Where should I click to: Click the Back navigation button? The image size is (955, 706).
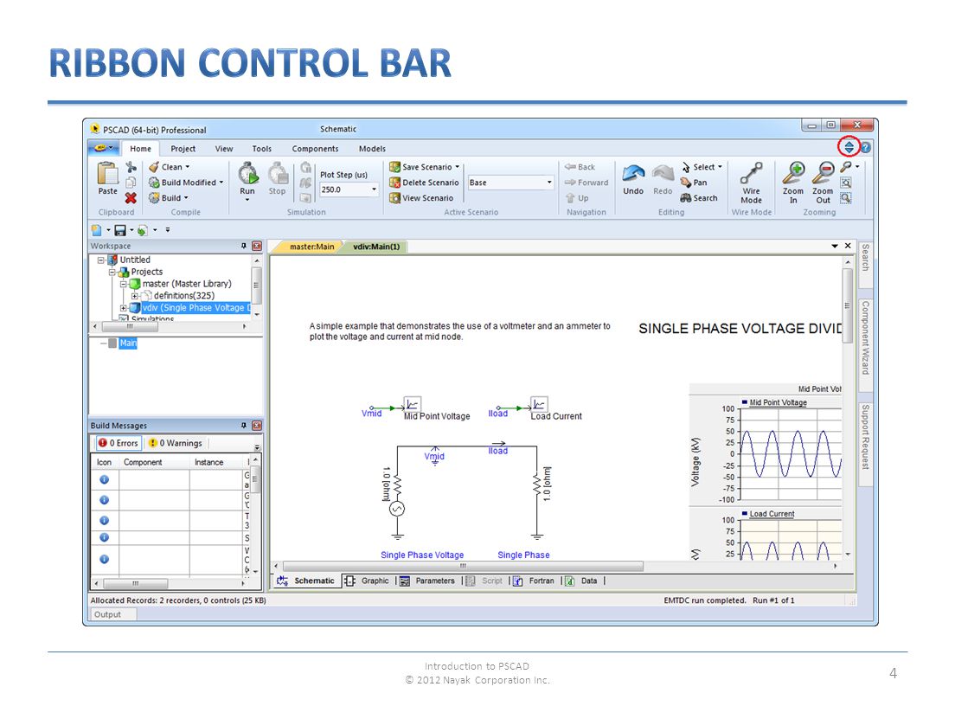pyautogui.click(x=580, y=167)
